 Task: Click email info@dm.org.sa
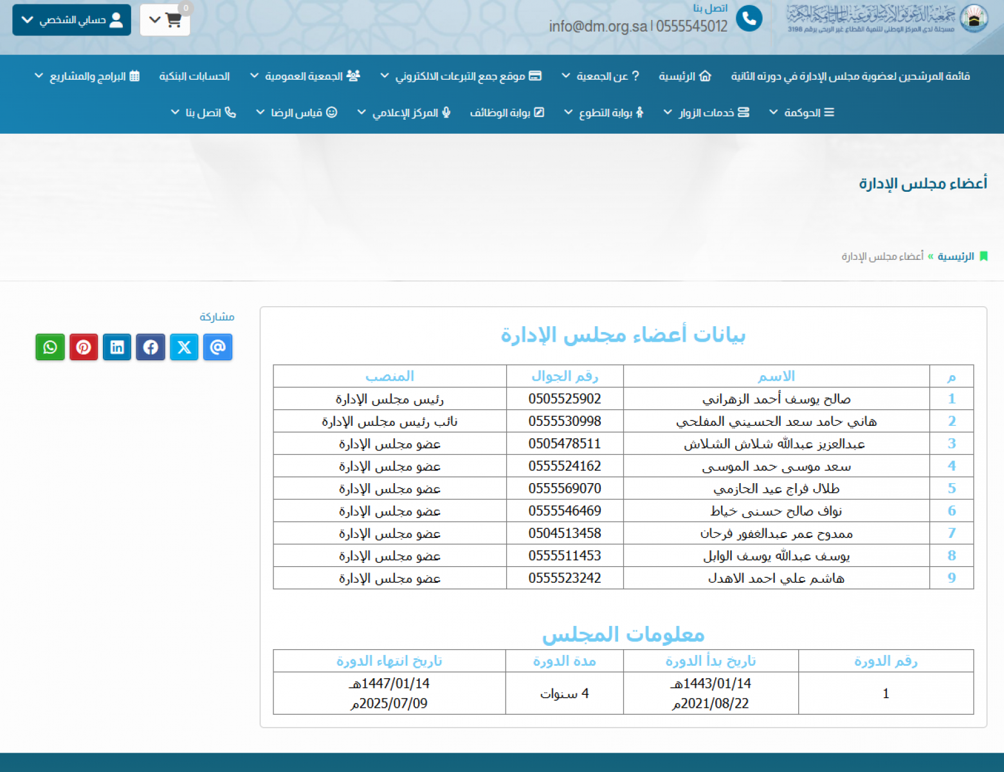coord(598,26)
